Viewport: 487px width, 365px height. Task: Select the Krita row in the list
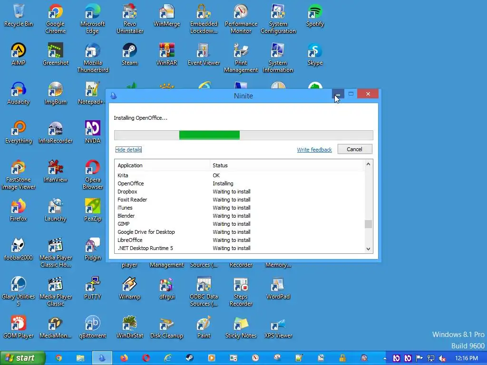click(240, 175)
